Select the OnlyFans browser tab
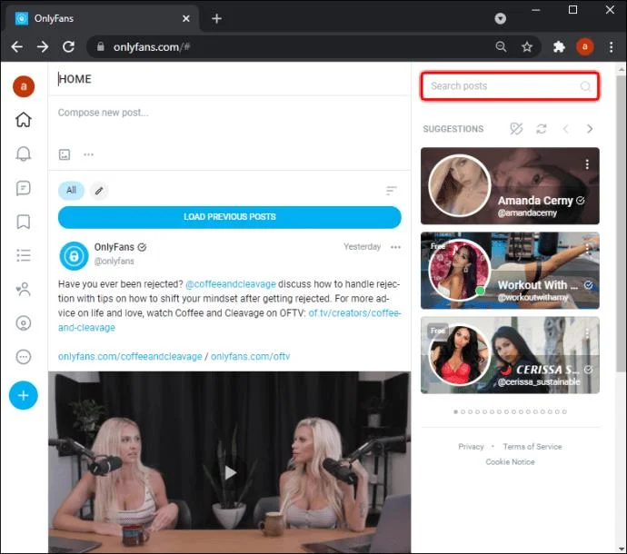Screen dimensions: 627x554 coord(102,18)
